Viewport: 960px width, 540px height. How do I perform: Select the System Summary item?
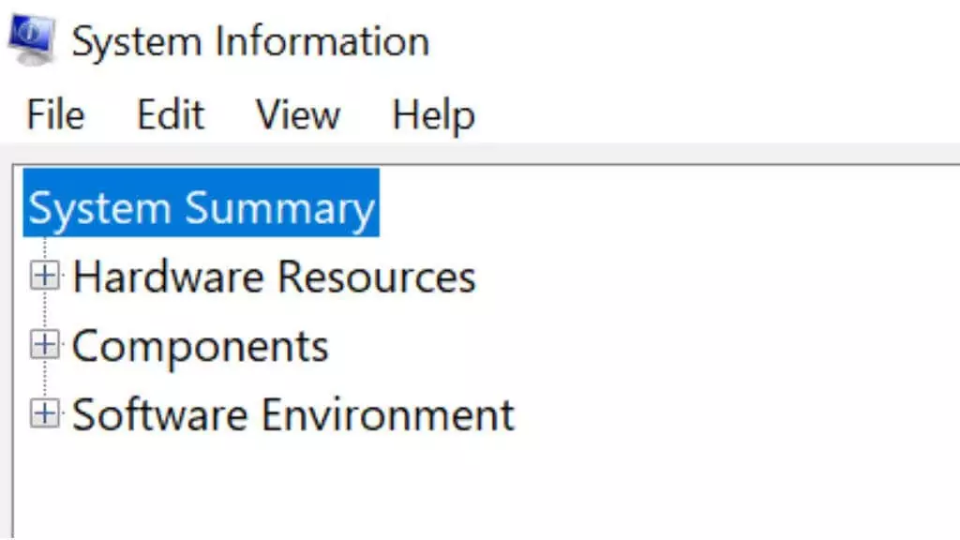[x=202, y=202]
